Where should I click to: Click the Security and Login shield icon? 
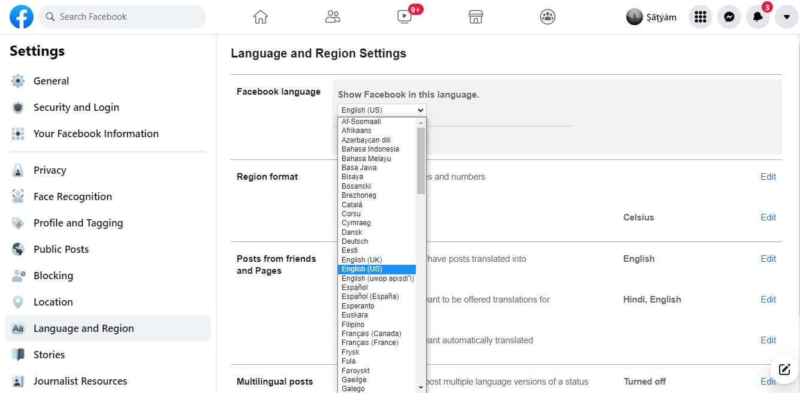pyautogui.click(x=18, y=107)
